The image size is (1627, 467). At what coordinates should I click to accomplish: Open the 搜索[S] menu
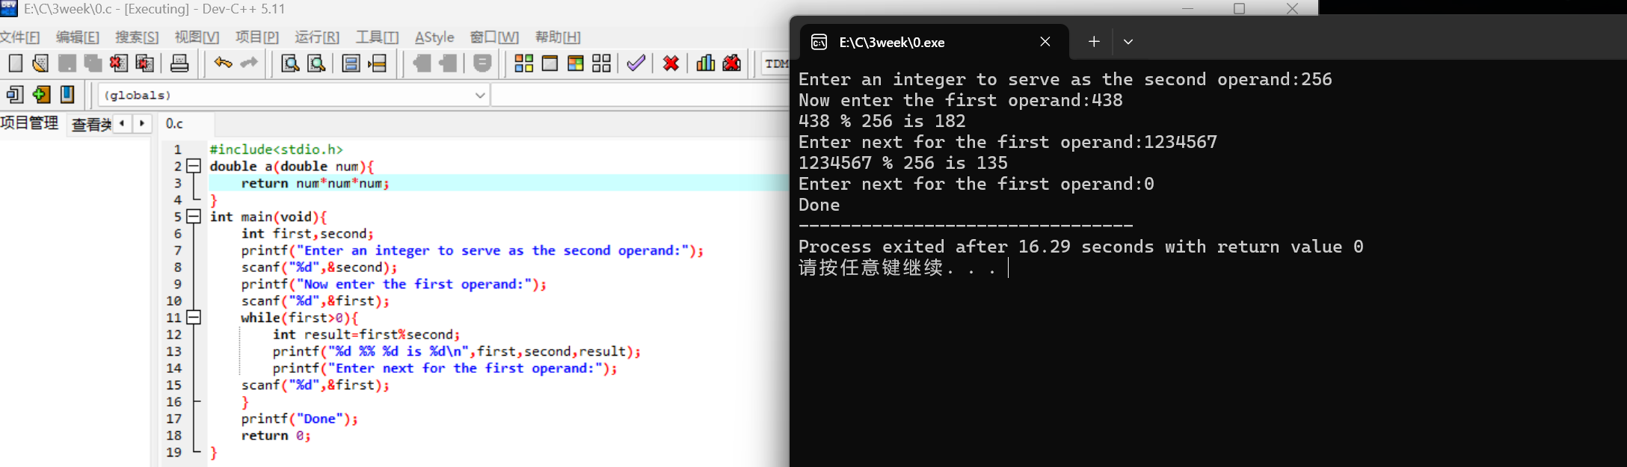click(137, 37)
